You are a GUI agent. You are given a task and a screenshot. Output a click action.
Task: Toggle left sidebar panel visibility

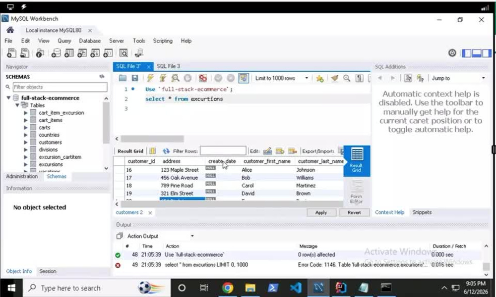pos(467,53)
